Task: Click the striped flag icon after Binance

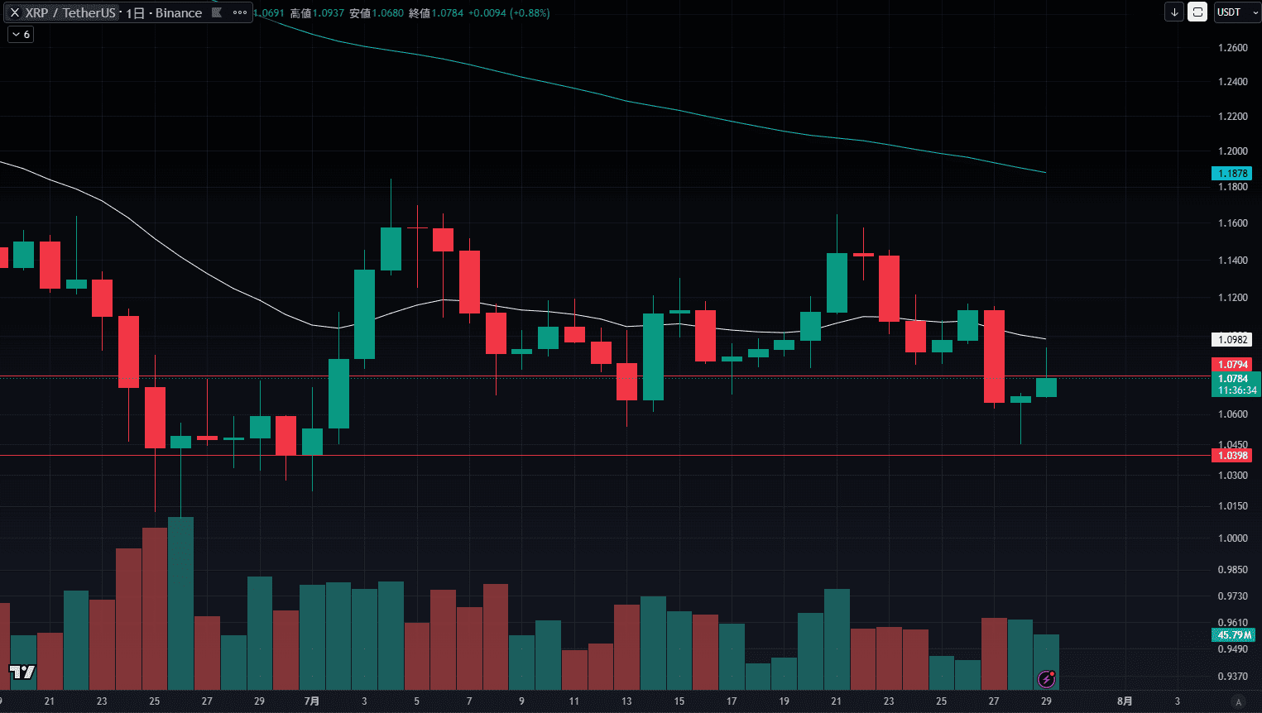Action: click(x=216, y=12)
